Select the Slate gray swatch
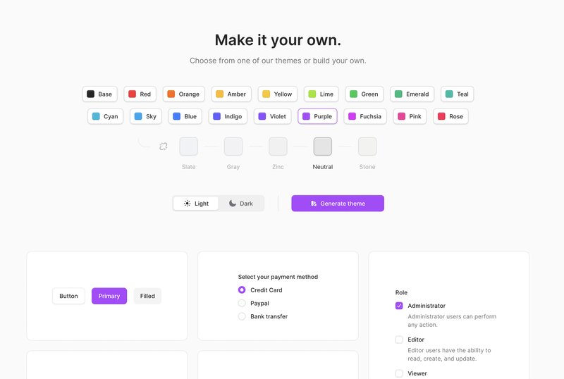This screenshot has height=379, width=564. pos(188,147)
